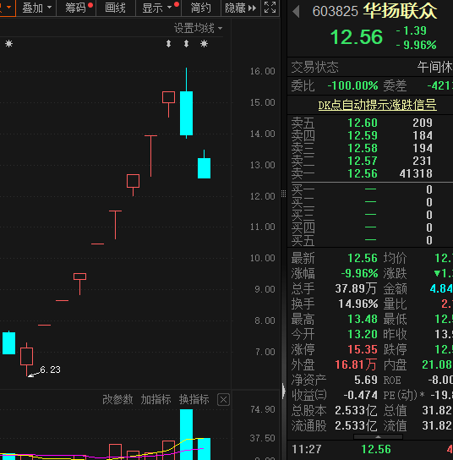Click the 隐藏 hide panel button
The image size is (453, 460).
click(x=240, y=8)
